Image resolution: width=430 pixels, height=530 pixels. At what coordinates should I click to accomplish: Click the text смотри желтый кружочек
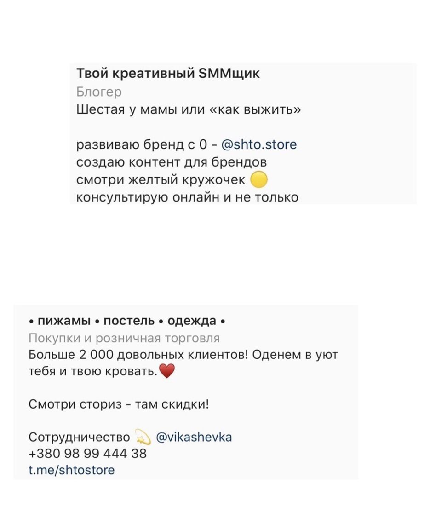pos(161,180)
